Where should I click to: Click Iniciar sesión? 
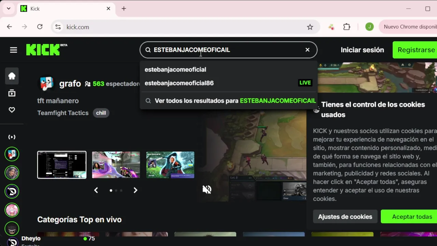[362, 50]
